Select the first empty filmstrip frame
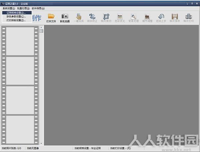Viewport: 200px width, 152px height. click(20, 41)
